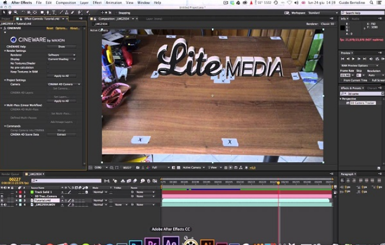Open Spotlight search in menu bar

click(x=372, y=2)
